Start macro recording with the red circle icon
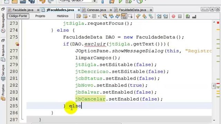This screenshot has width=221, height=124. [173, 16]
